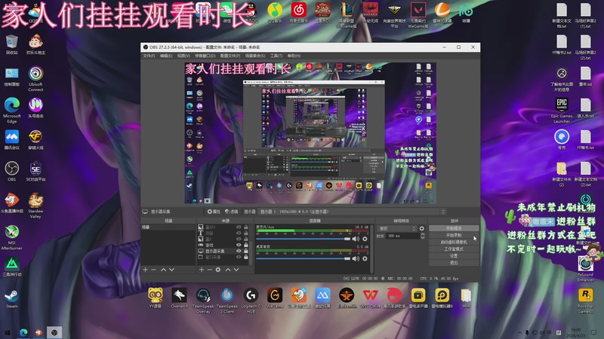Remove selected scene with minus icon
The height and width of the screenshot is (339, 604).
pyautogui.click(x=154, y=270)
